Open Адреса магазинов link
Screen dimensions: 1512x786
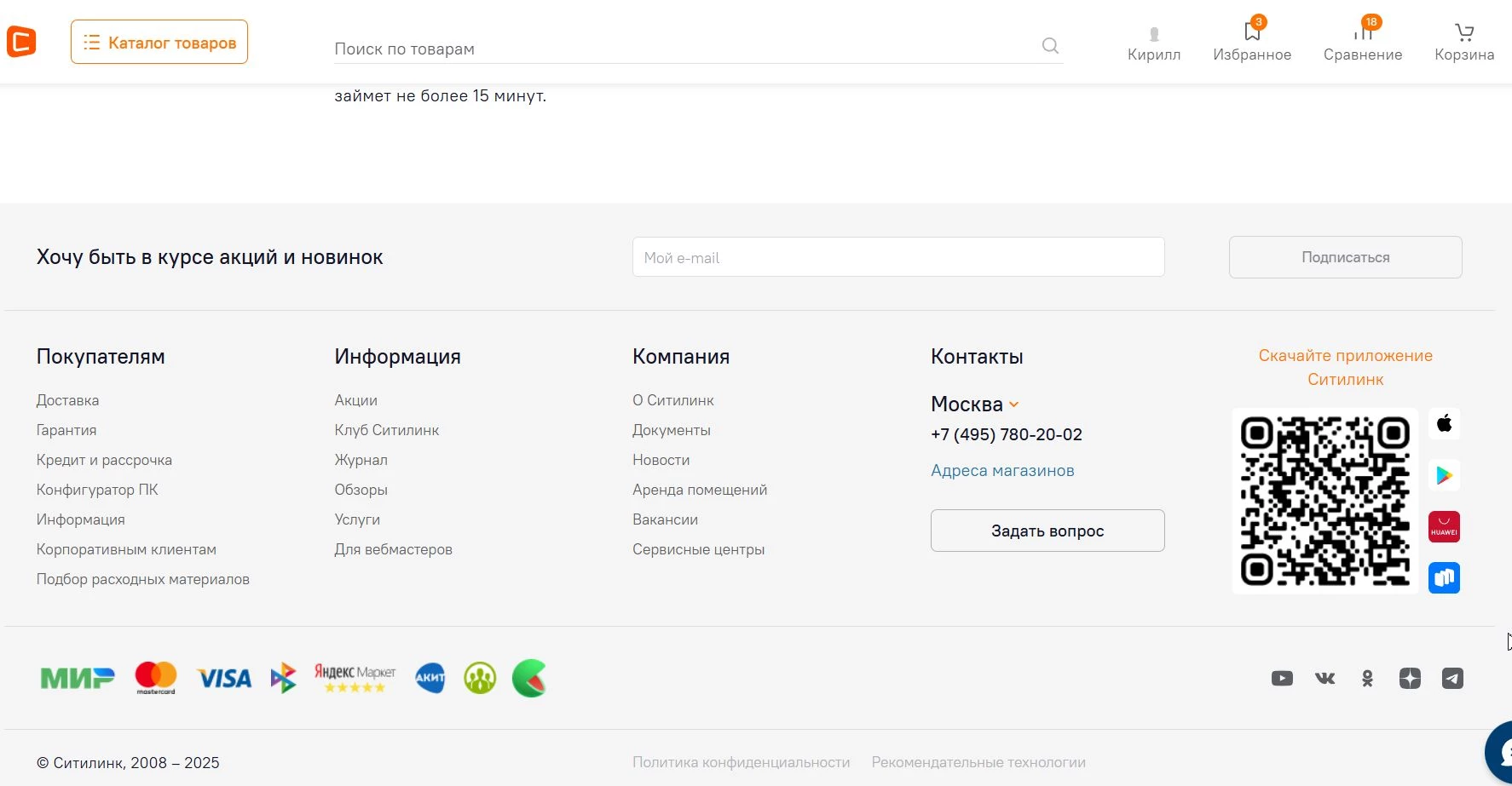(1002, 470)
